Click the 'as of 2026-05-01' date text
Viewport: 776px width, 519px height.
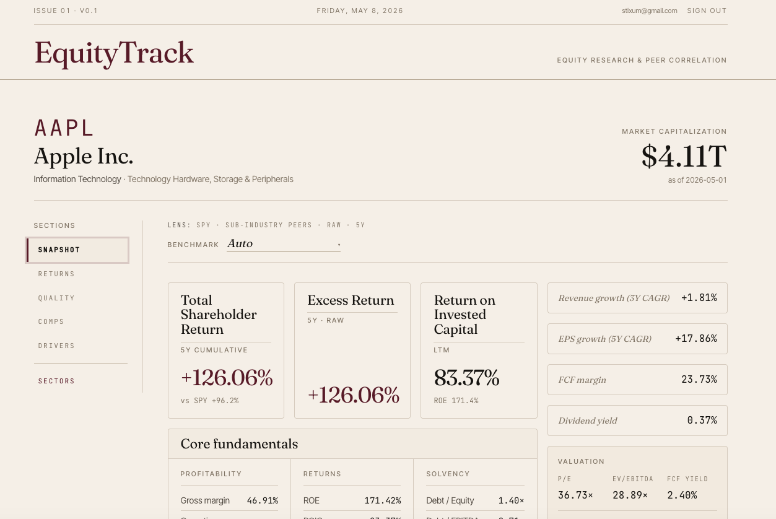click(697, 180)
